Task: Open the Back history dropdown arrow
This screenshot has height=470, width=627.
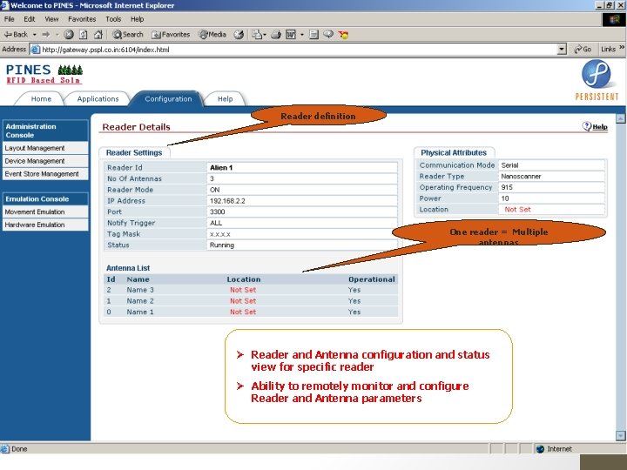Action: 34,34
